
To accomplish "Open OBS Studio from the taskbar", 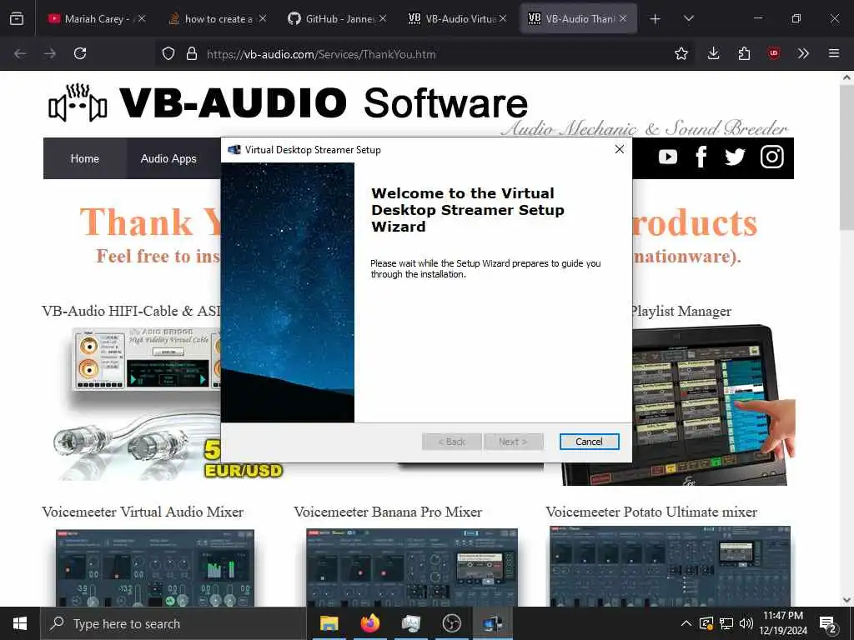I will point(451,623).
